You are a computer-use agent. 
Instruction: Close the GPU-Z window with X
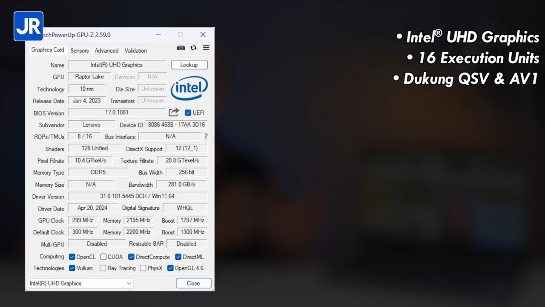[x=203, y=35]
